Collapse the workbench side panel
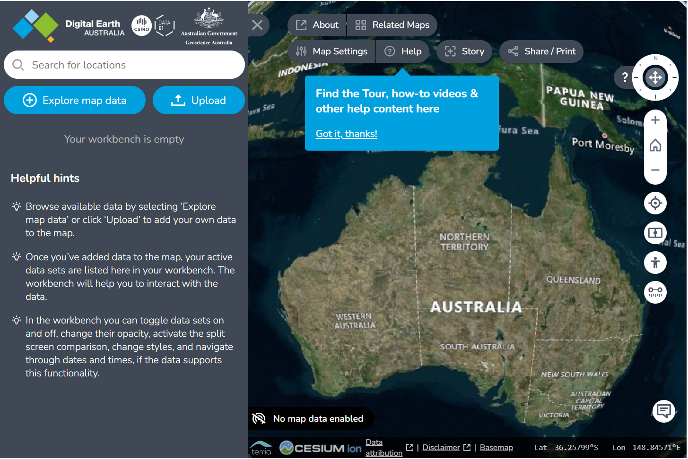Image resolution: width=688 pixels, height=459 pixels. click(x=257, y=25)
